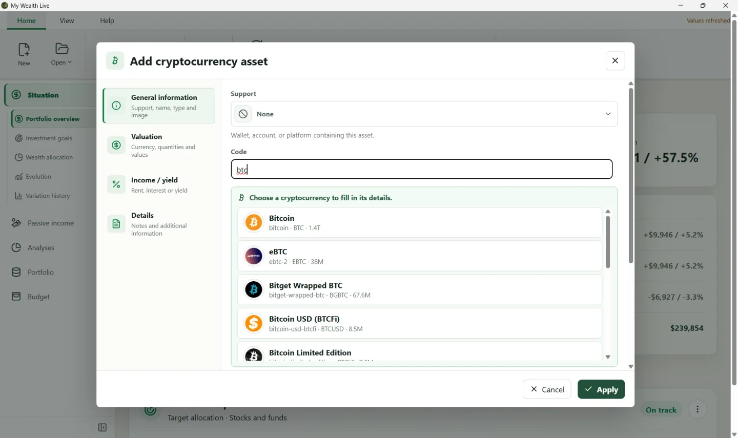Choose Bitcoin USD (BTCFi) from the list
The height and width of the screenshot is (438, 738).
pos(419,323)
